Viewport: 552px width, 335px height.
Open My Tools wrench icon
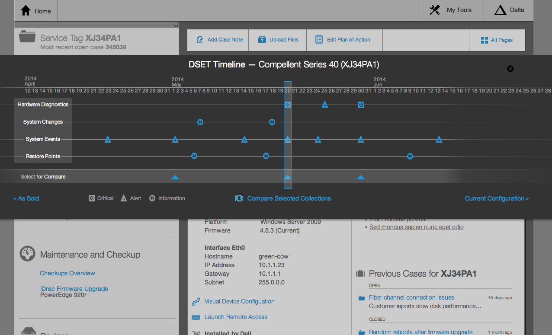tap(435, 10)
